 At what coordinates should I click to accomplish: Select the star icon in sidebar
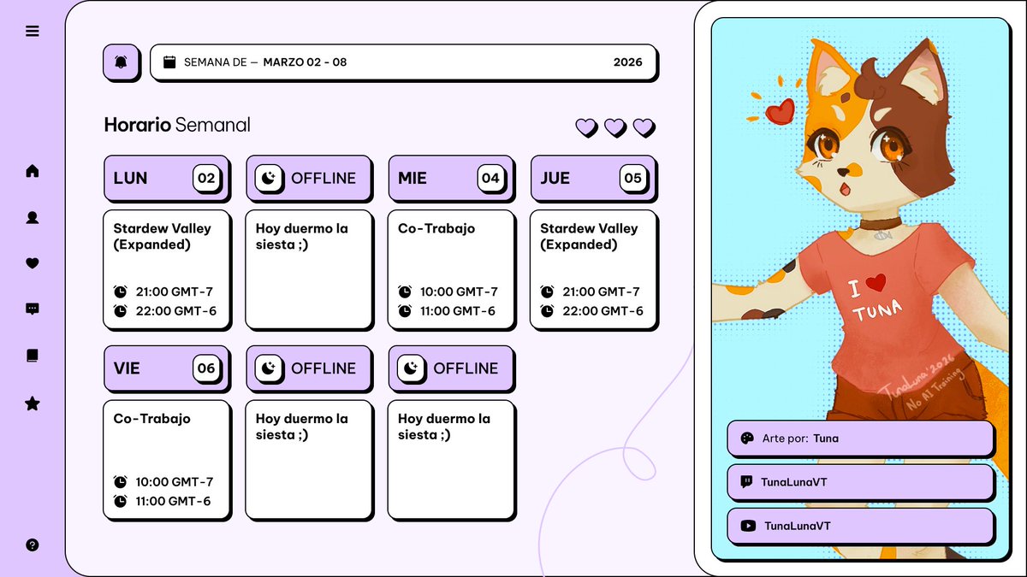pos(33,403)
